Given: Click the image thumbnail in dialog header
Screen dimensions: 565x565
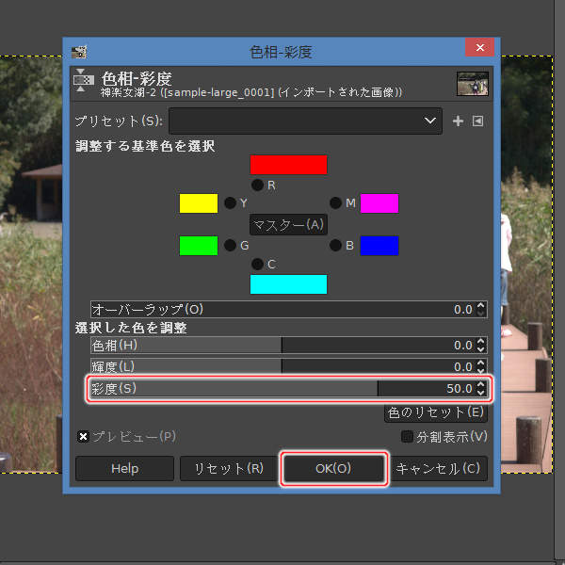Looking at the screenshot, I should pos(473,84).
